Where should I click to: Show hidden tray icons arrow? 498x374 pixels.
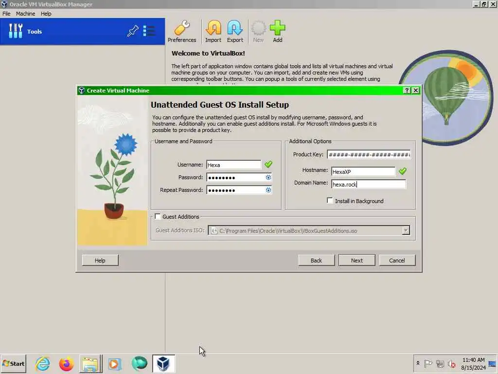(418, 363)
